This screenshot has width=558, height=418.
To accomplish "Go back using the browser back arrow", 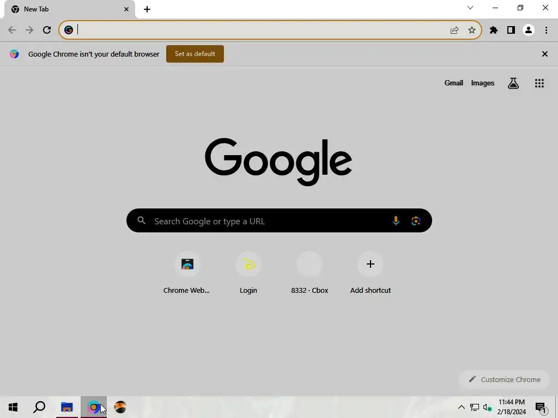I will (x=12, y=30).
